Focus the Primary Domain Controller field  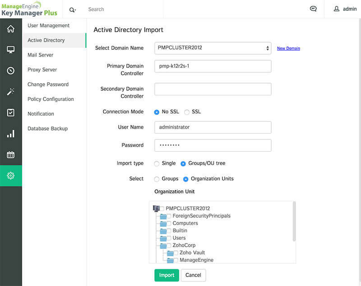point(213,66)
